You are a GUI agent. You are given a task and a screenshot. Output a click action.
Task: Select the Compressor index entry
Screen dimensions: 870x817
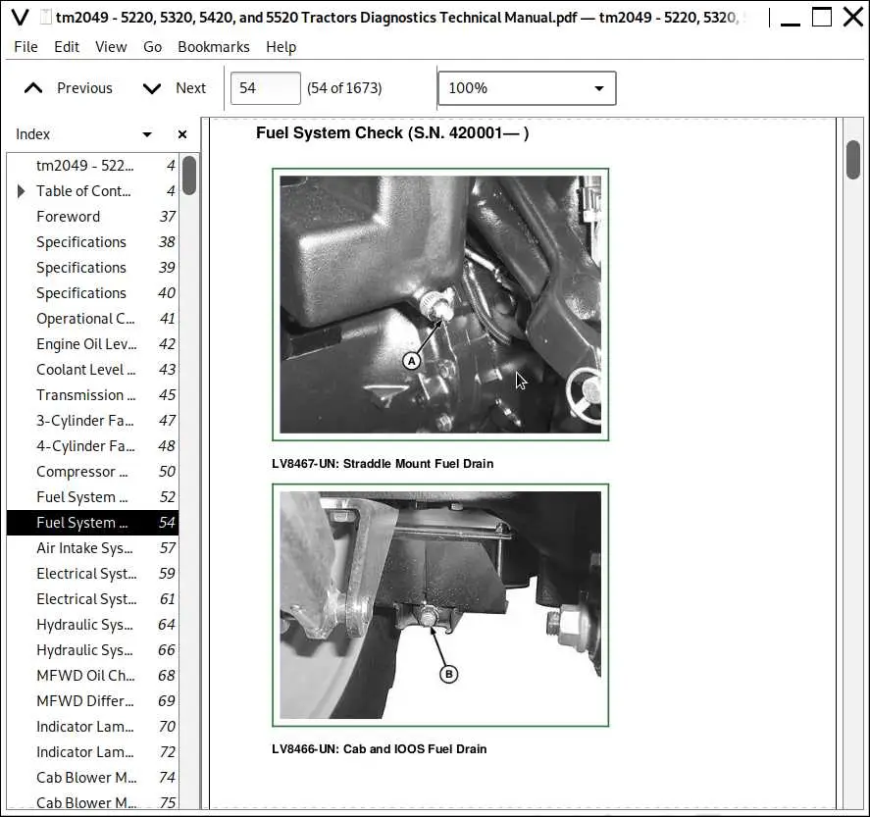point(92,472)
